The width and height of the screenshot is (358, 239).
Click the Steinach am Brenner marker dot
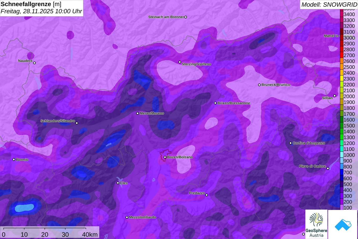tap(186, 17)
